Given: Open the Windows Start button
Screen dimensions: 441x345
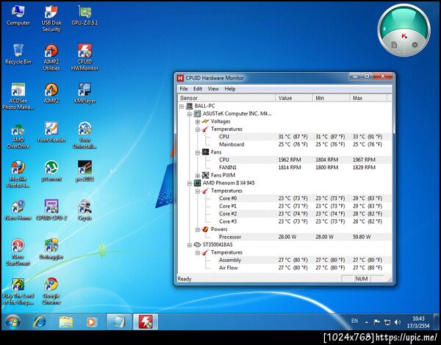Looking at the screenshot, I should pyautogui.click(x=12, y=321).
